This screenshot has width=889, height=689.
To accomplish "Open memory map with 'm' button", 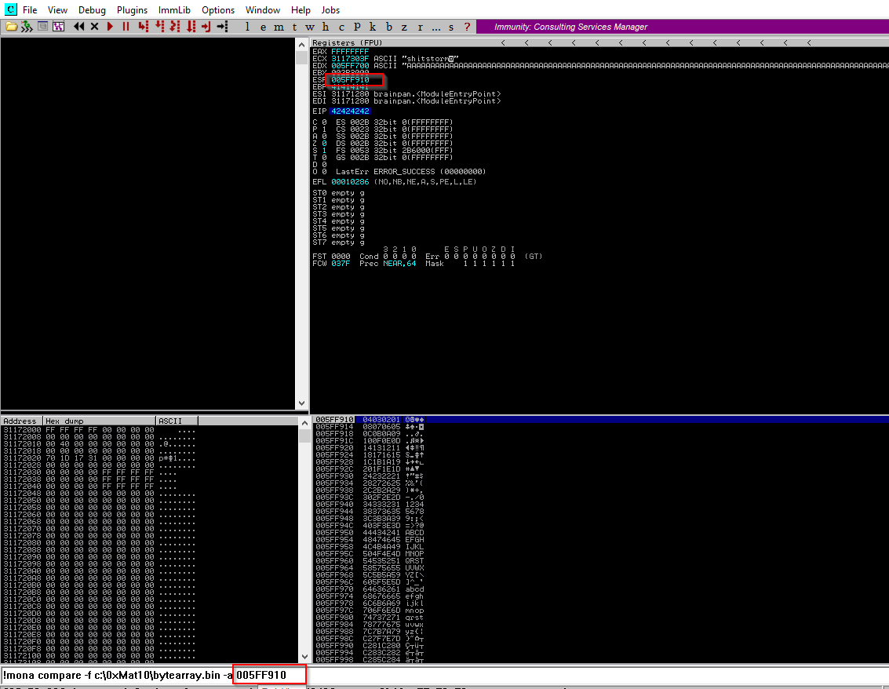I will [x=279, y=27].
